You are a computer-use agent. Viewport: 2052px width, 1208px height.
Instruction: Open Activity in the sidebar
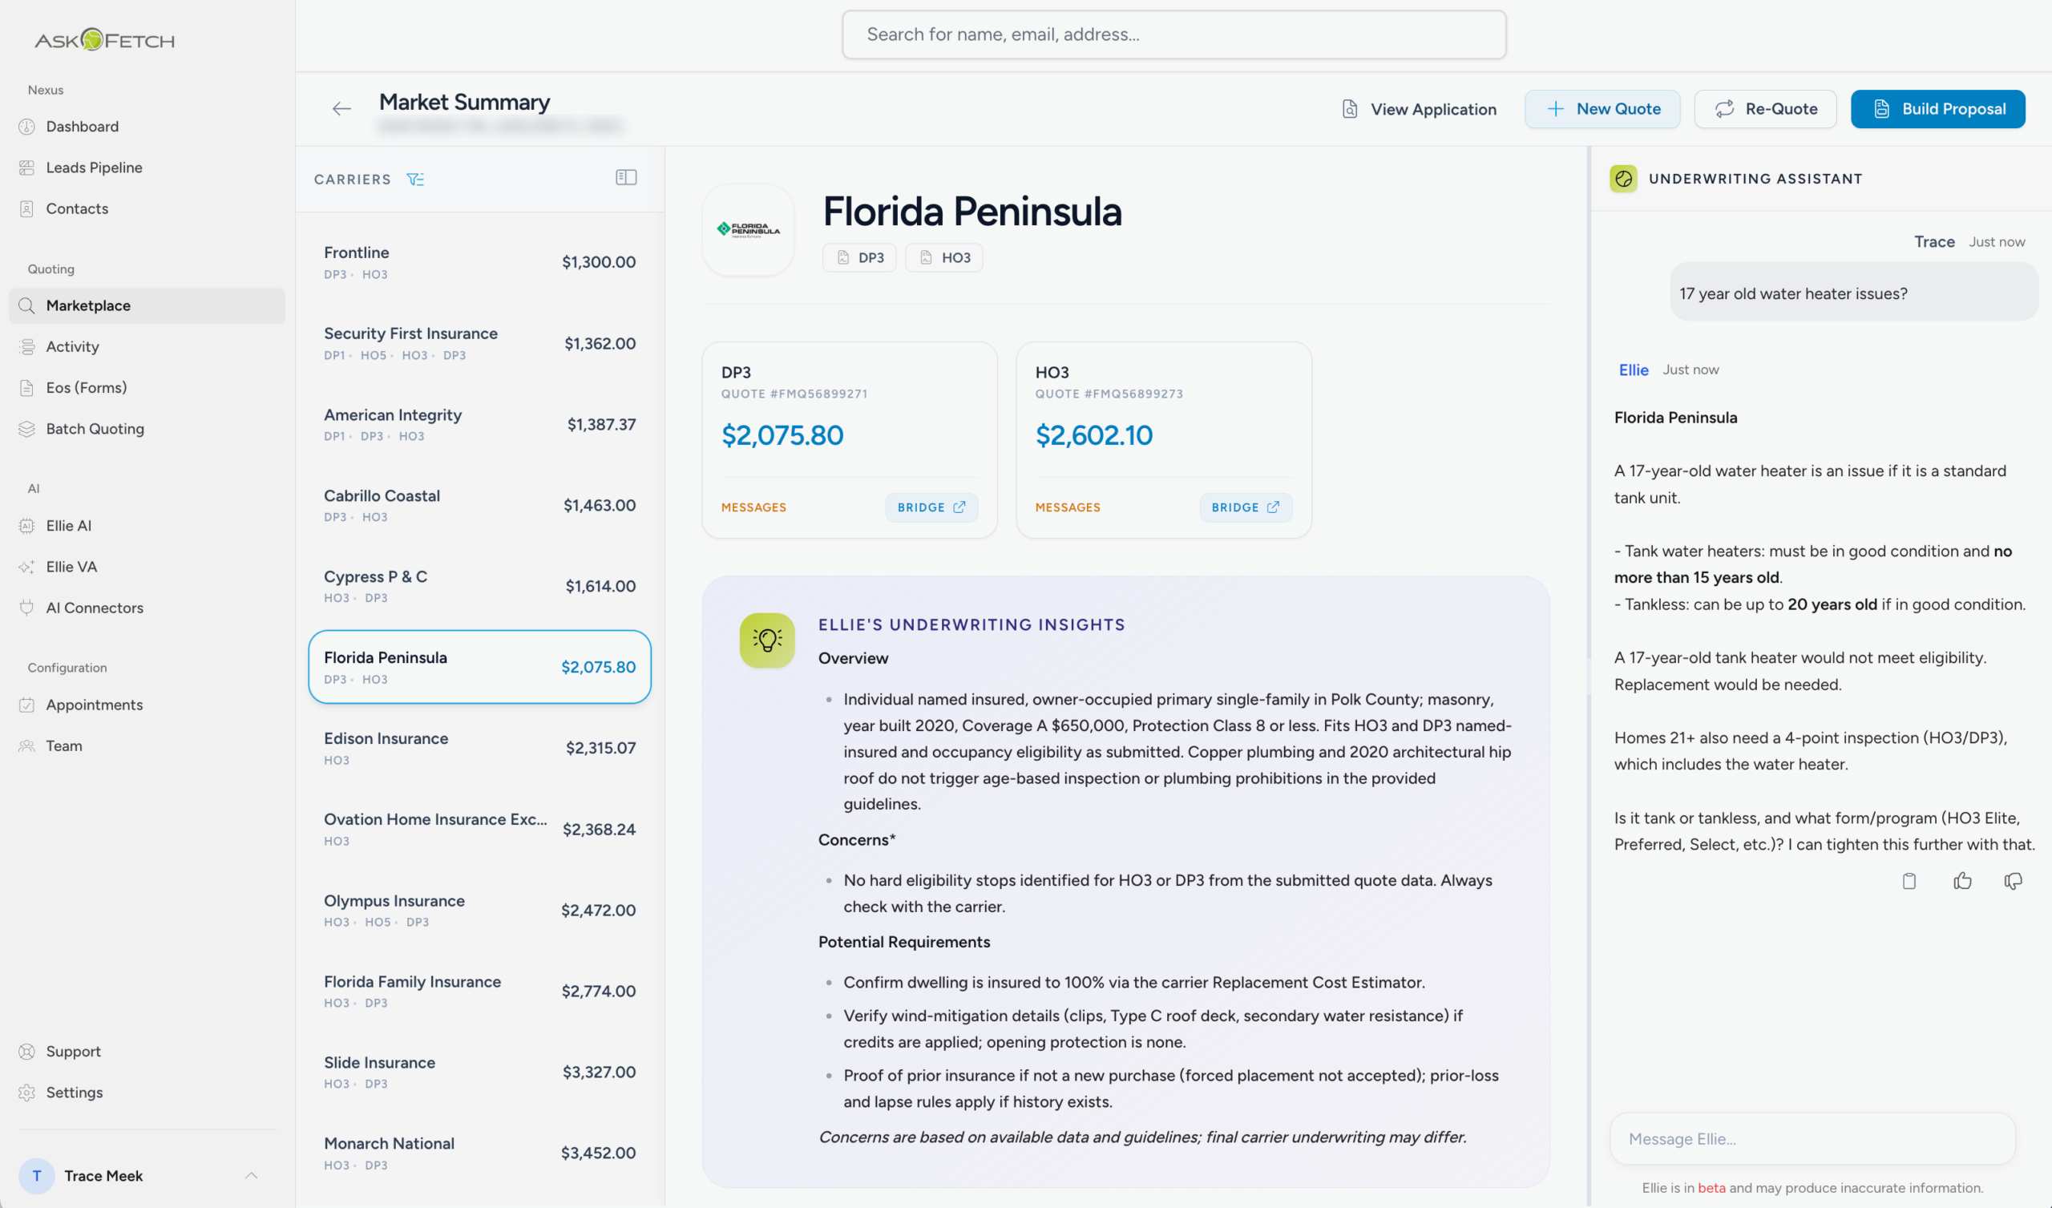tap(147, 346)
